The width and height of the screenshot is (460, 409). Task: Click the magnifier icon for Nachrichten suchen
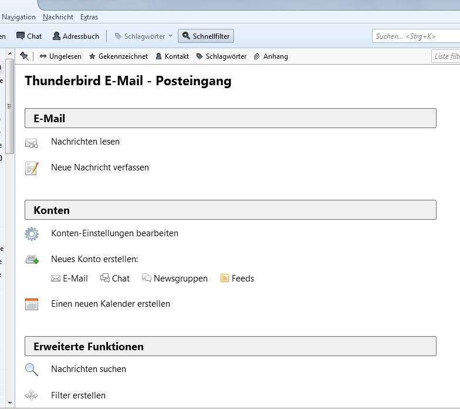pyautogui.click(x=32, y=370)
